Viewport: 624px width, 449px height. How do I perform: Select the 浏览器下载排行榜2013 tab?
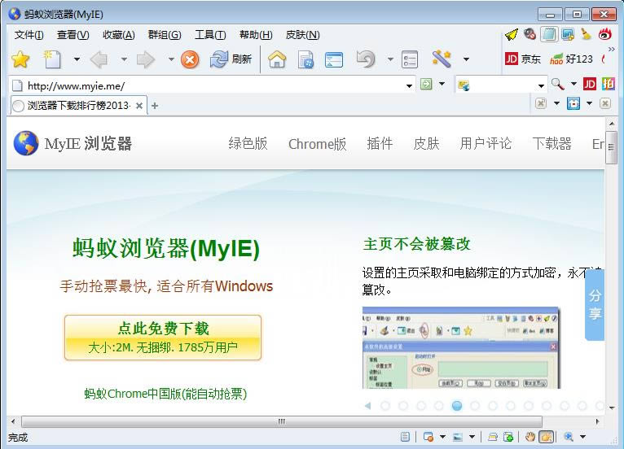click(x=78, y=106)
